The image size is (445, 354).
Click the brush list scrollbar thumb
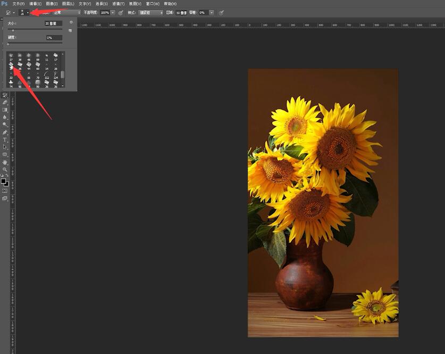62,75
